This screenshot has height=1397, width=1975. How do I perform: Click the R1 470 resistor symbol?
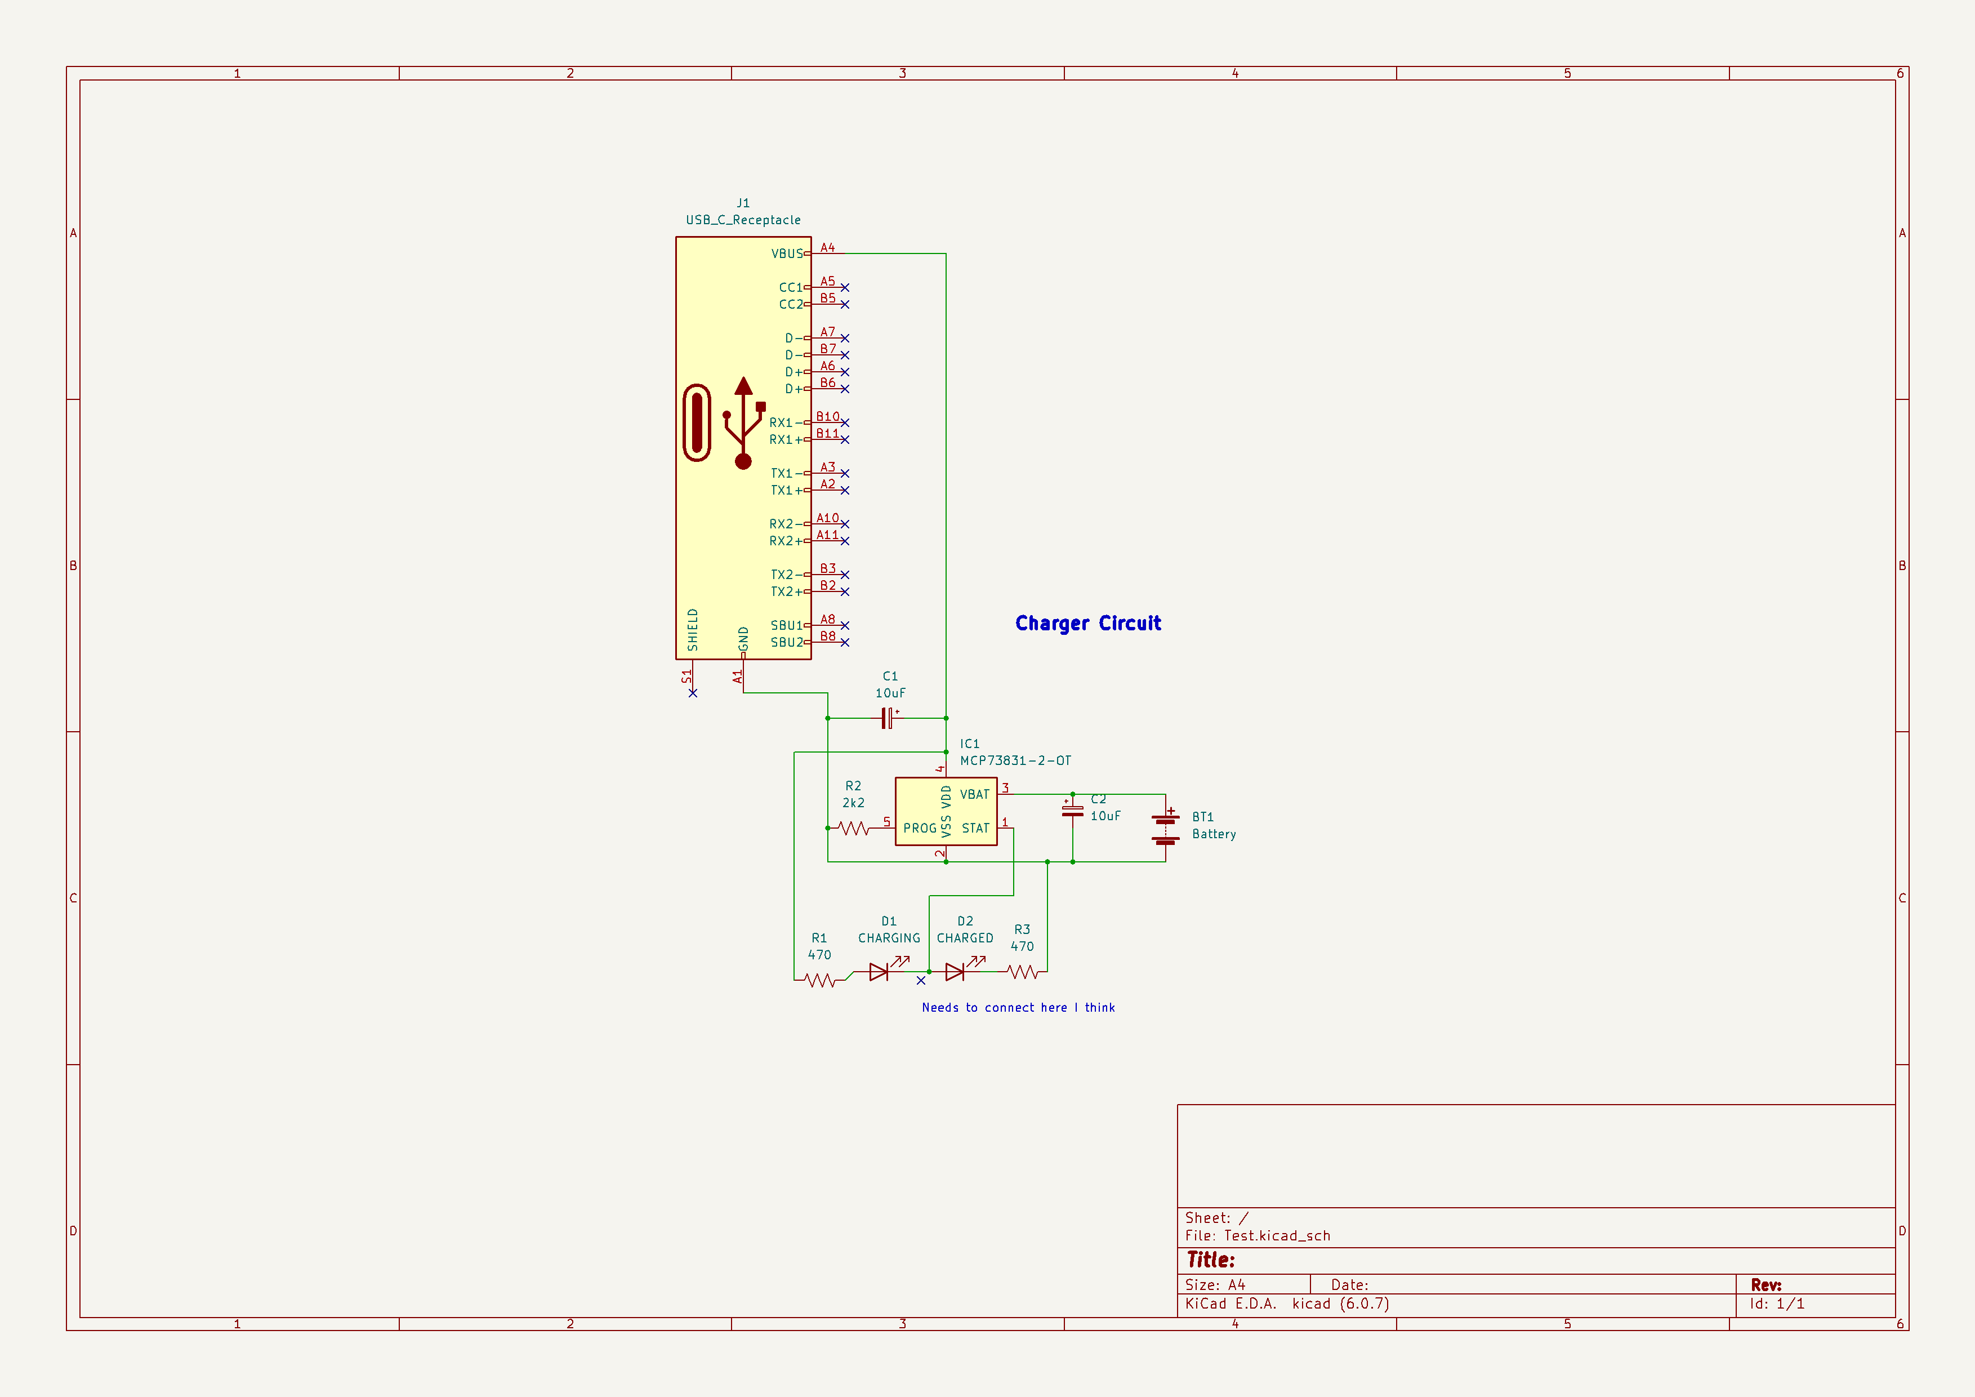[x=820, y=980]
